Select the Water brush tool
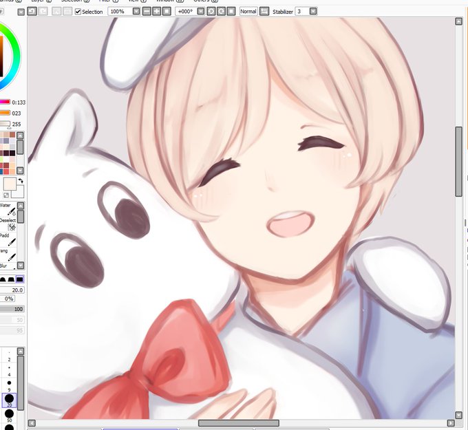468x430 pixels. [x=8, y=209]
